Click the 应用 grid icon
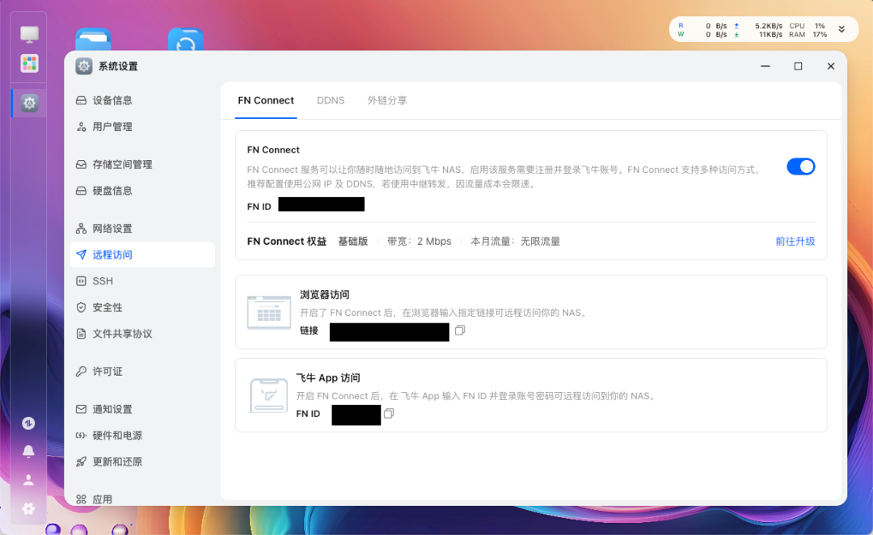The height and width of the screenshot is (535, 873). click(x=82, y=499)
